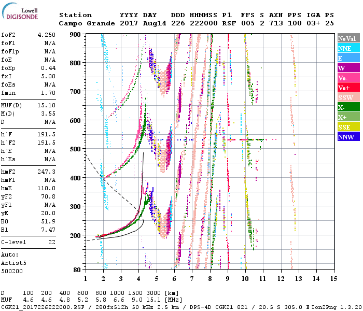Select the NNW blue legend swatch
363x311 pixels.
coord(348,136)
